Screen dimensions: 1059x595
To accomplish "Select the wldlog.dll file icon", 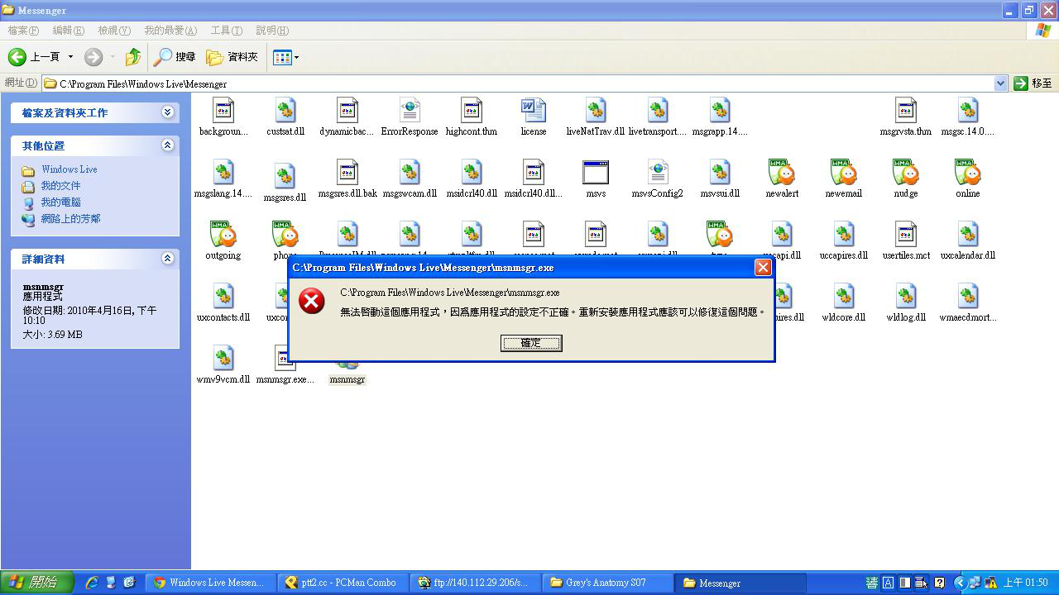I will [906, 296].
